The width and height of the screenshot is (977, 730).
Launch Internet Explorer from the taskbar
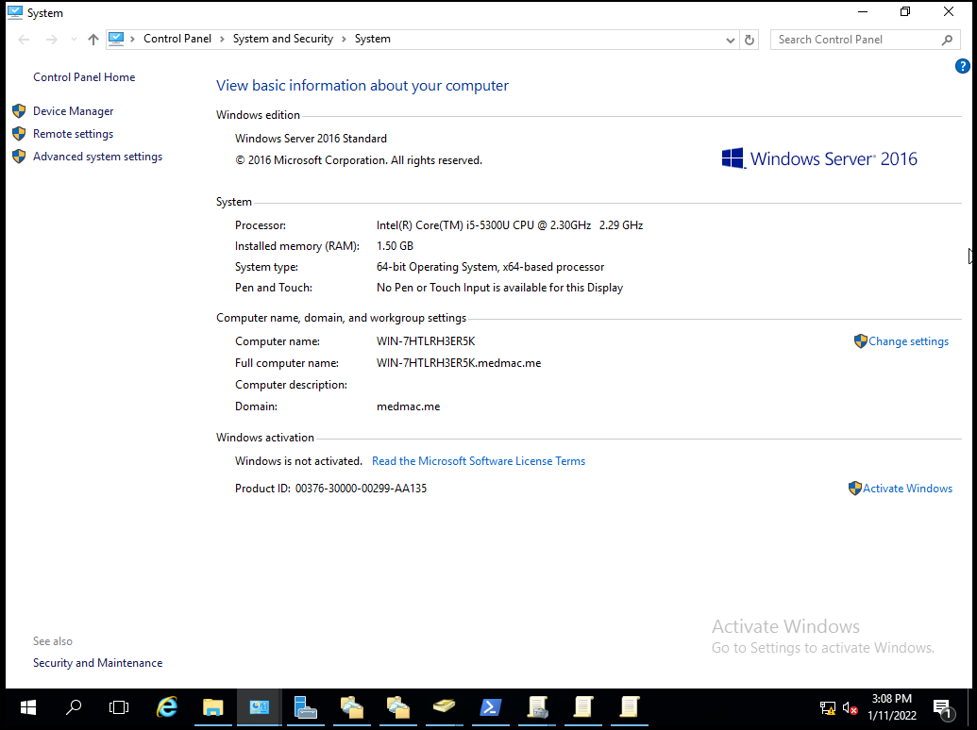[167, 707]
